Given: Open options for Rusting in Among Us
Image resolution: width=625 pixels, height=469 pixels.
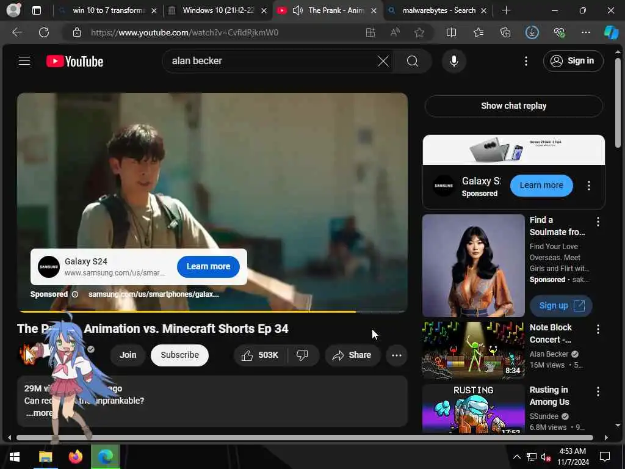Looking at the screenshot, I should [x=598, y=391].
